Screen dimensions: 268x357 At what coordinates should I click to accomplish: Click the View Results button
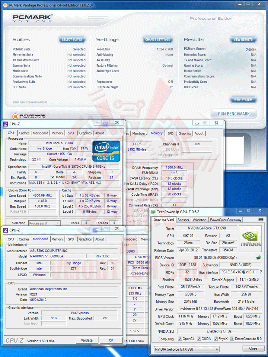click(243, 40)
